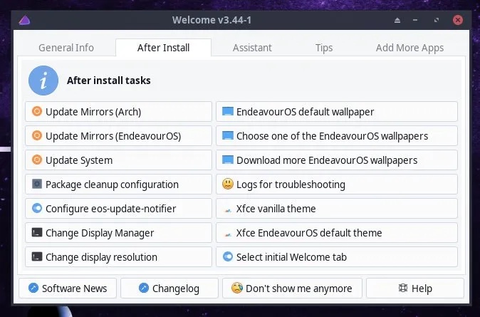
Task: Click the blue info icon in header
Action: pyautogui.click(x=43, y=80)
